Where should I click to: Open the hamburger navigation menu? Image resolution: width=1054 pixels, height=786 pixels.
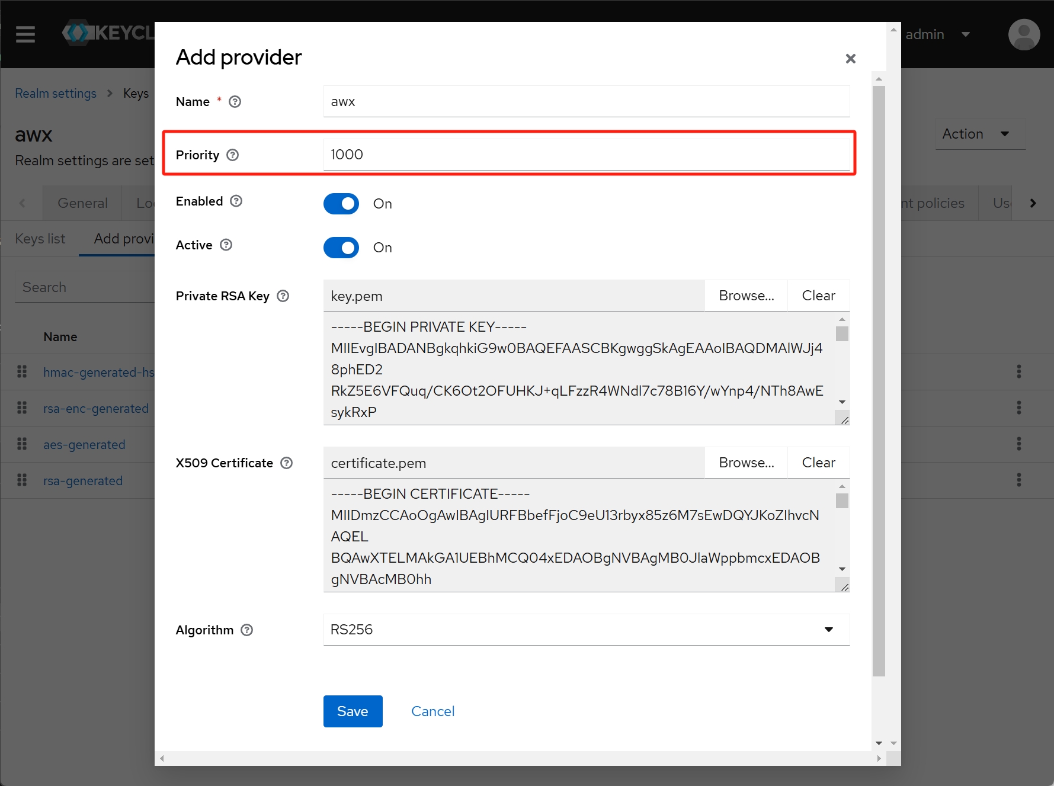coord(25,34)
